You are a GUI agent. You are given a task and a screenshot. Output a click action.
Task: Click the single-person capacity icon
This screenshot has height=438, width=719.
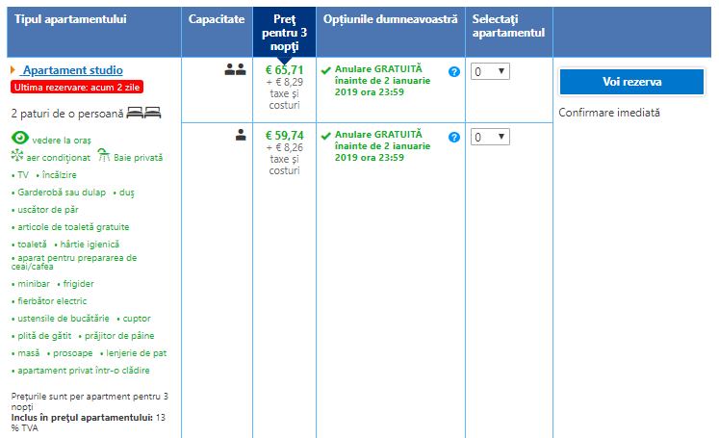pyautogui.click(x=241, y=136)
